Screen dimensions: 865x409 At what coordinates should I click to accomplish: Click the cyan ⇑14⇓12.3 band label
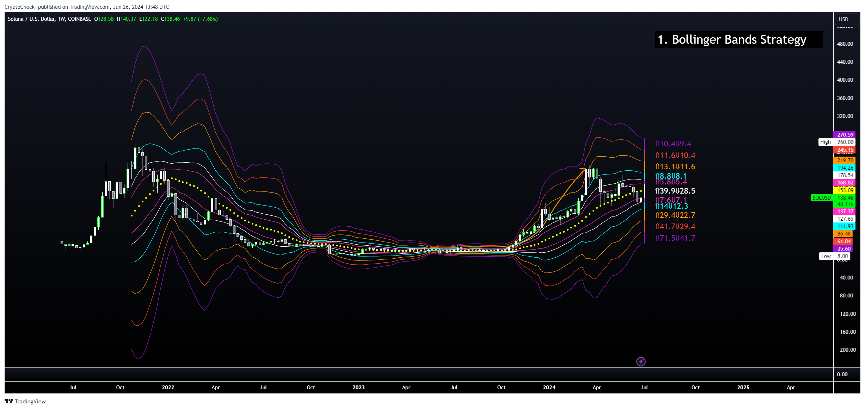pos(671,206)
